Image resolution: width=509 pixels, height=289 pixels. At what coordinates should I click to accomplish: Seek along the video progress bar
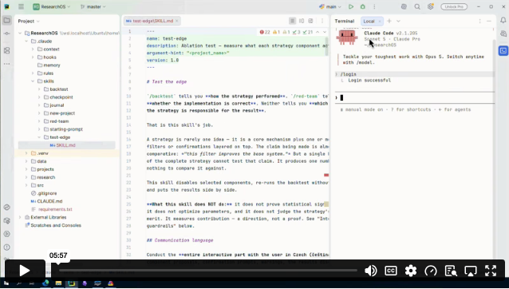(x=207, y=270)
